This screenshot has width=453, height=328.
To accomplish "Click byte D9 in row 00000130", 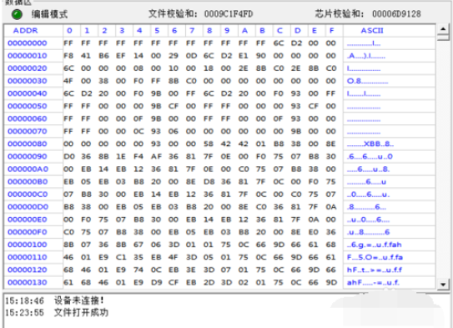I will click(156, 282).
